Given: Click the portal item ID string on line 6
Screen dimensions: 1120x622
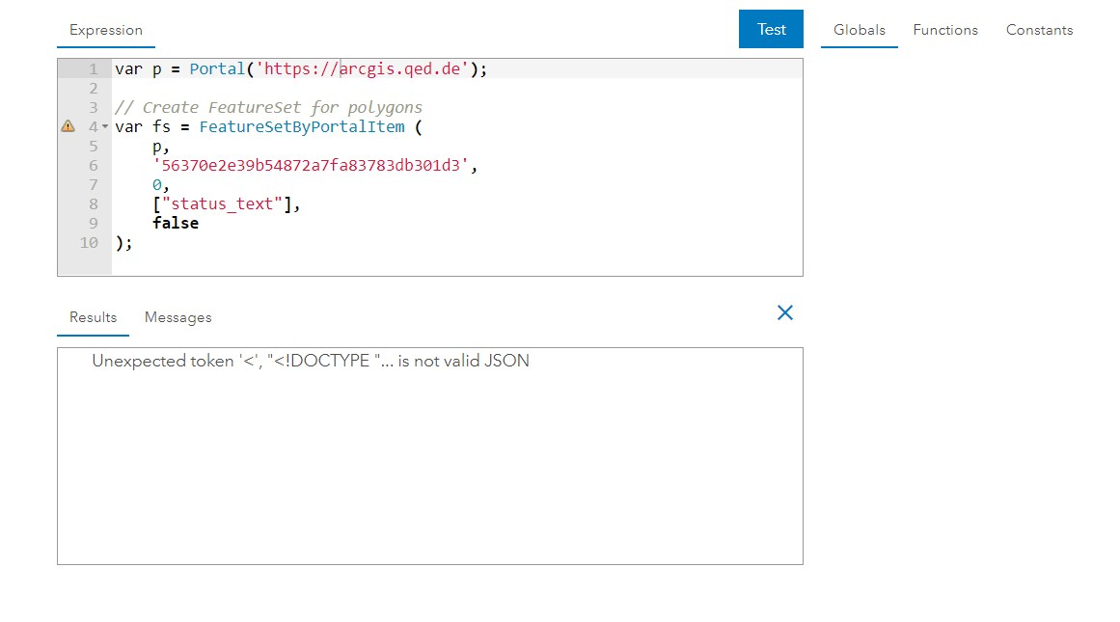Looking at the screenshot, I should 314,166.
